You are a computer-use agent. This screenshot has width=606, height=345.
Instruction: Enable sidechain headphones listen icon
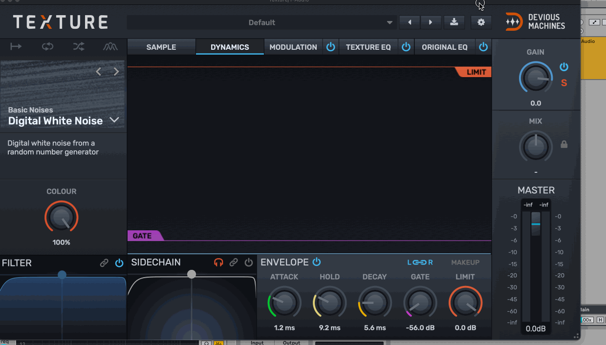pyautogui.click(x=218, y=263)
